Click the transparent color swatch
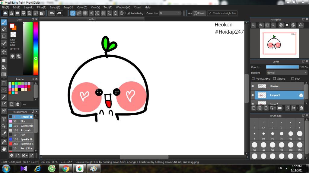This screenshot has width=309, height=173. [x=13, y=34]
